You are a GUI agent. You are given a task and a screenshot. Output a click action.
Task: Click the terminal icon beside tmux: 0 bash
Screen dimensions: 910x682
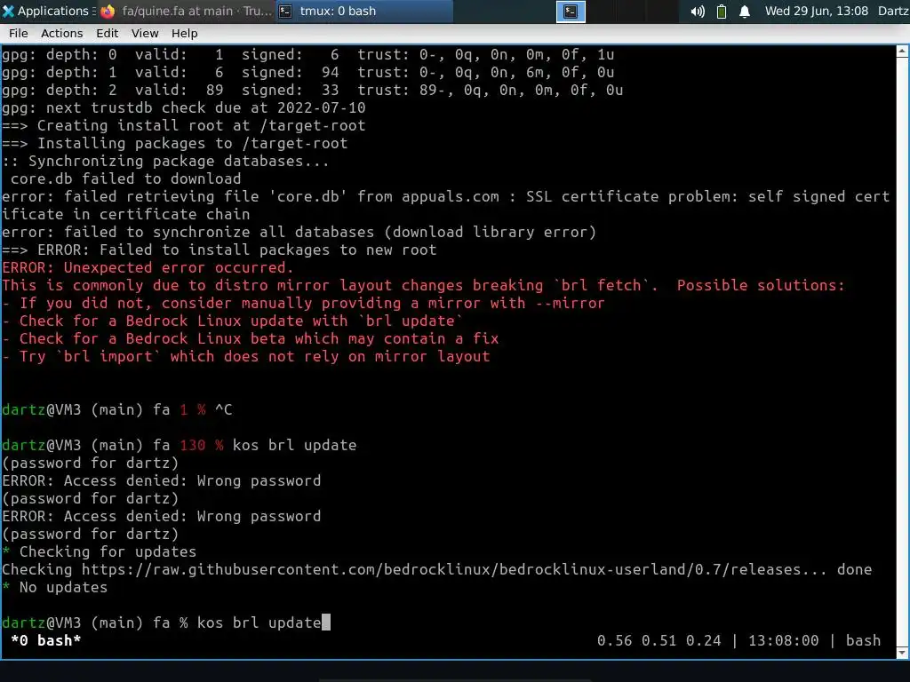[x=285, y=11]
